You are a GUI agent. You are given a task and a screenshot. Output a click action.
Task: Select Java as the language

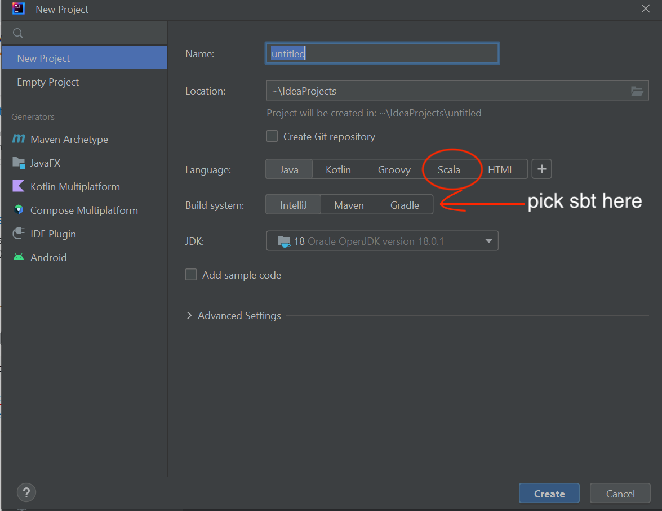point(289,169)
